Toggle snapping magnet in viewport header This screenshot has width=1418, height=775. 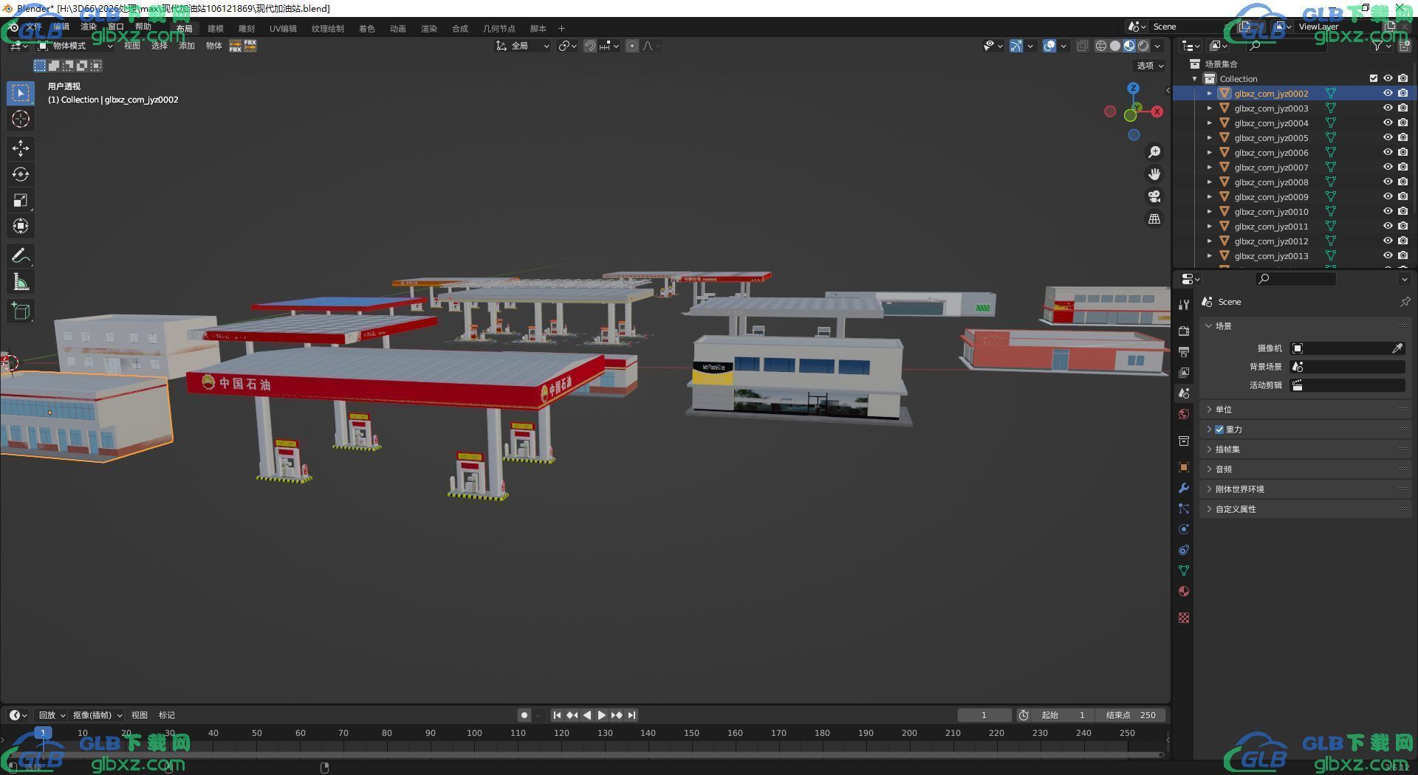point(590,46)
